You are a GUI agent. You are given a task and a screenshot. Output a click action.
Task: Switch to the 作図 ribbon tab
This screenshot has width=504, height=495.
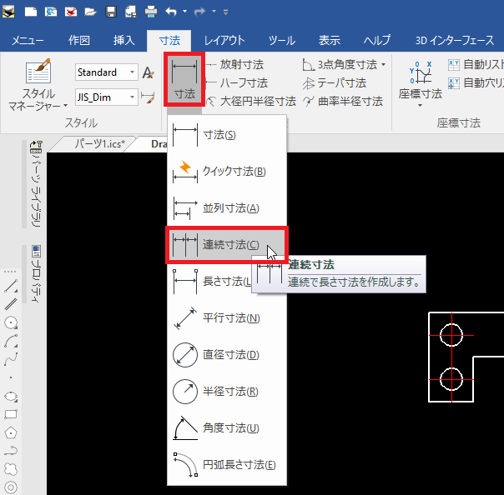[x=78, y=41]
